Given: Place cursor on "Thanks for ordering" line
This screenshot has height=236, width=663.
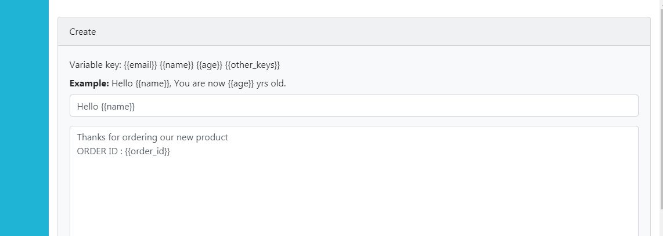Looking at the screenshot, I should tap(116, 138).
